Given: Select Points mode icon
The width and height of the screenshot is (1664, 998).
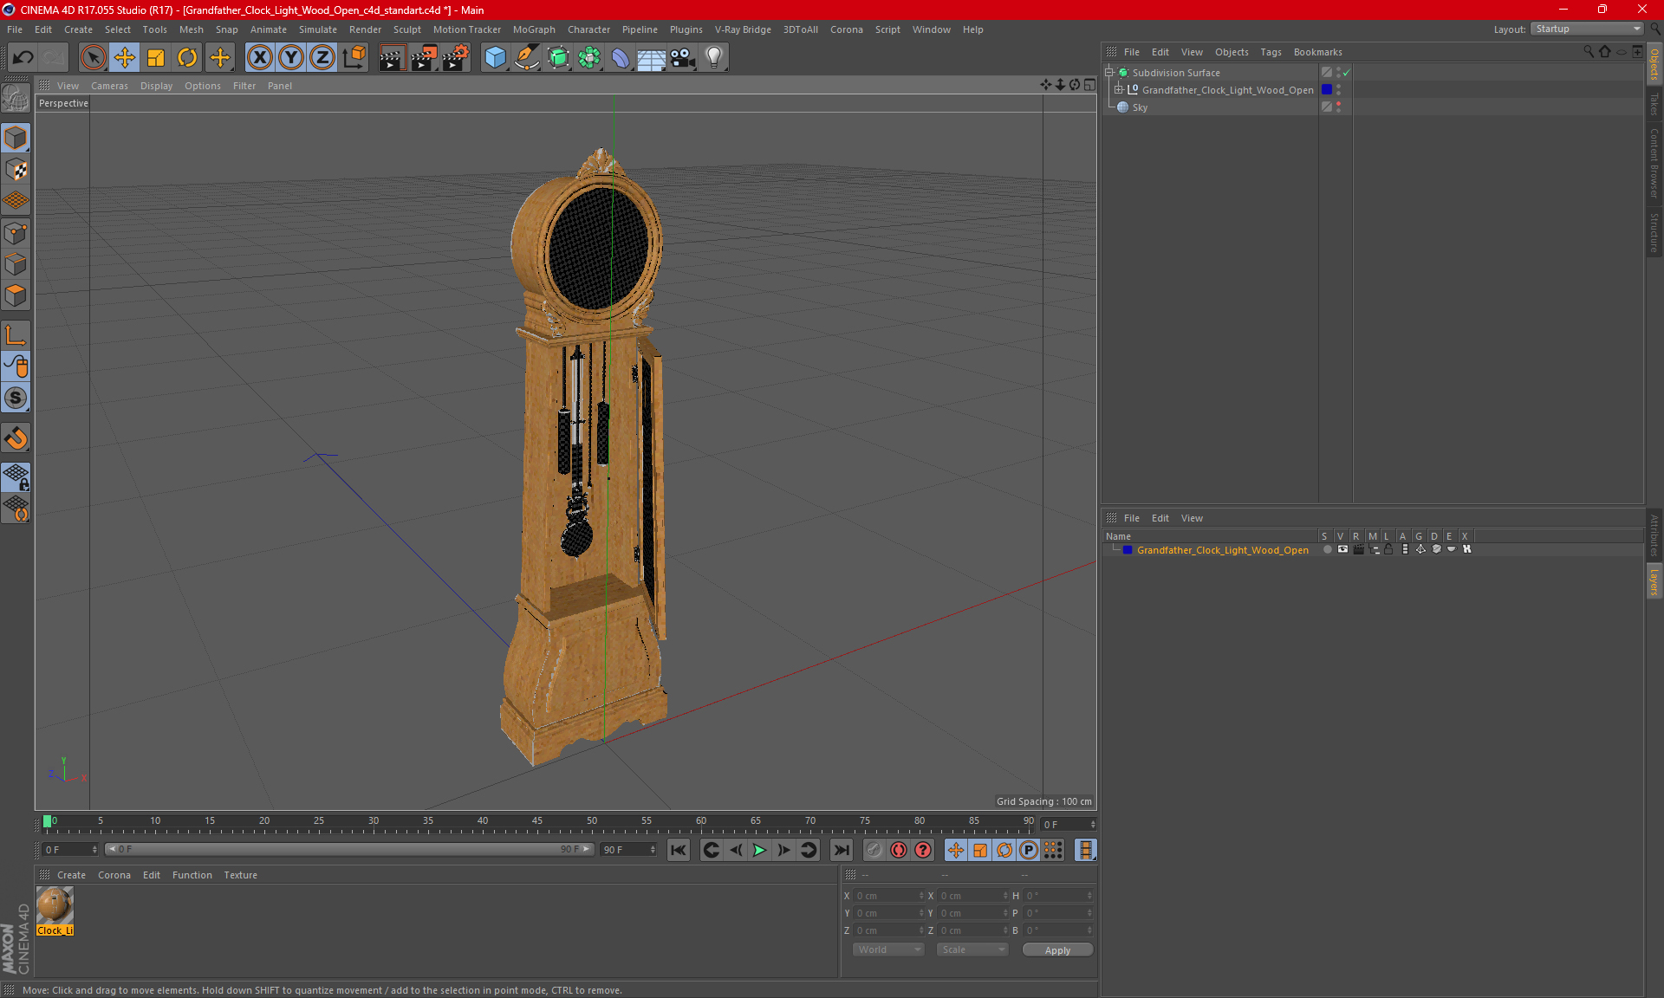Looking at the screenshot, I should [x=16, y=233].
